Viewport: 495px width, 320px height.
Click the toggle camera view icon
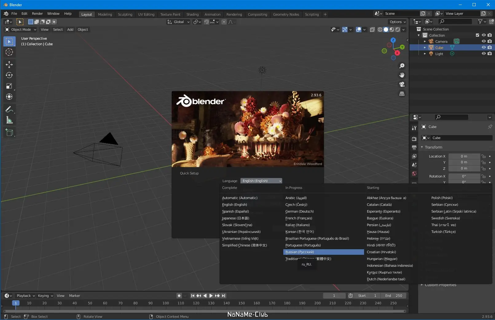402,84
